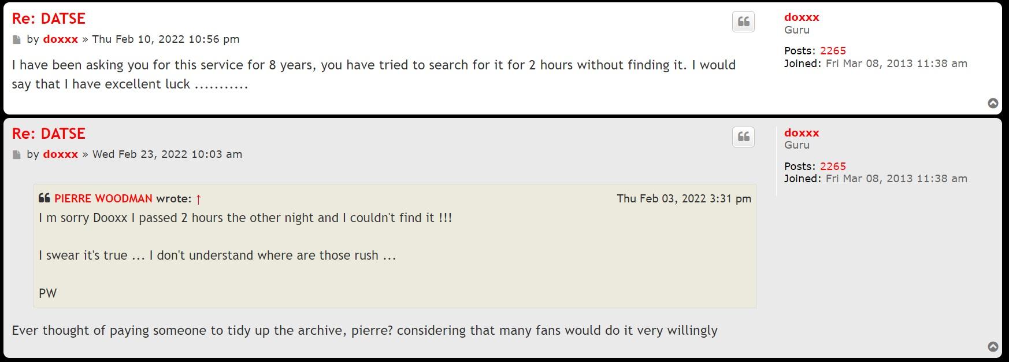Click quote button on Feb 10 post
The width and height of the screenshot is (1009, 362).
pos(743,22)
